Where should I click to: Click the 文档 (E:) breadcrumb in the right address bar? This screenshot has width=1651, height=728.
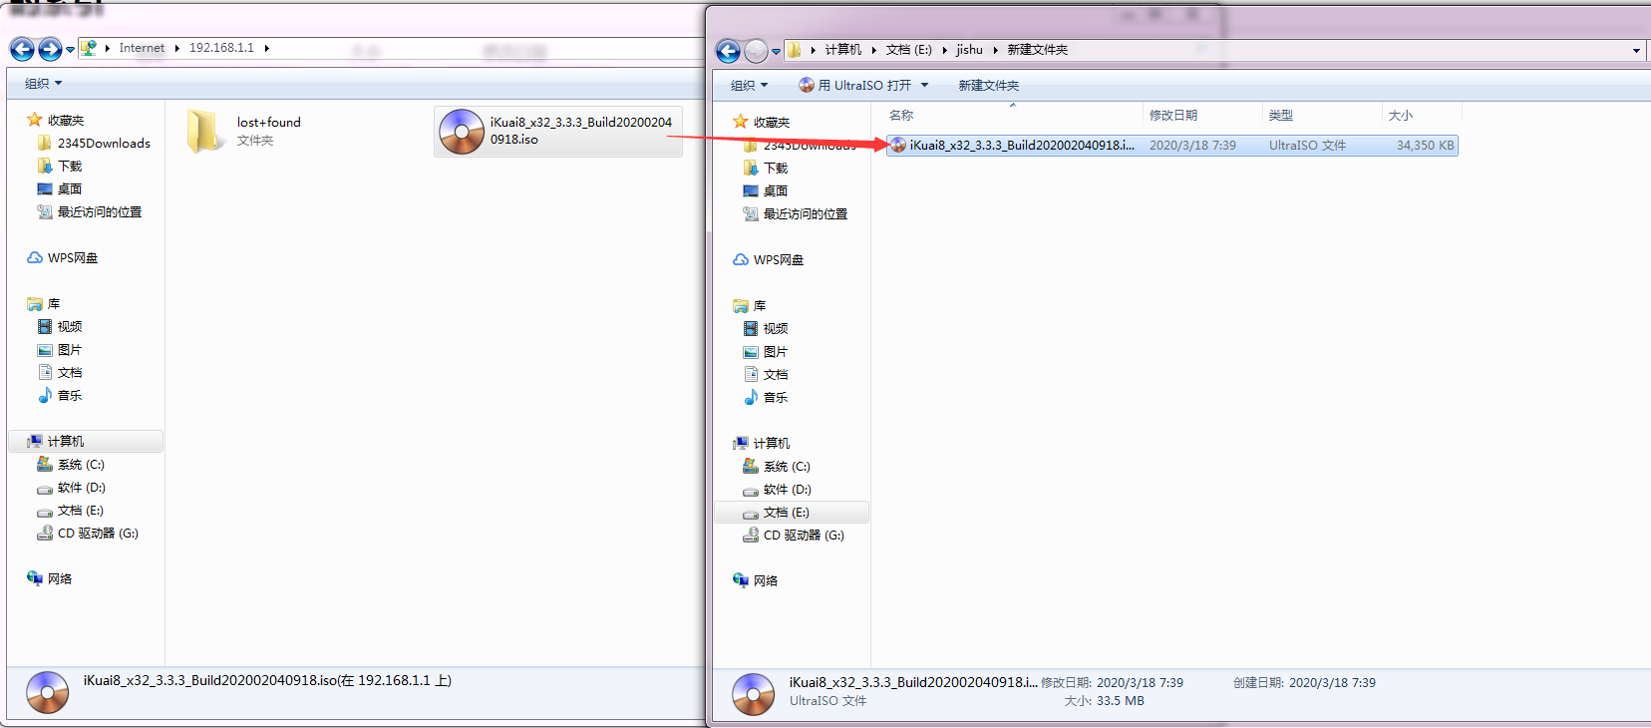click(x=908, y=50)
